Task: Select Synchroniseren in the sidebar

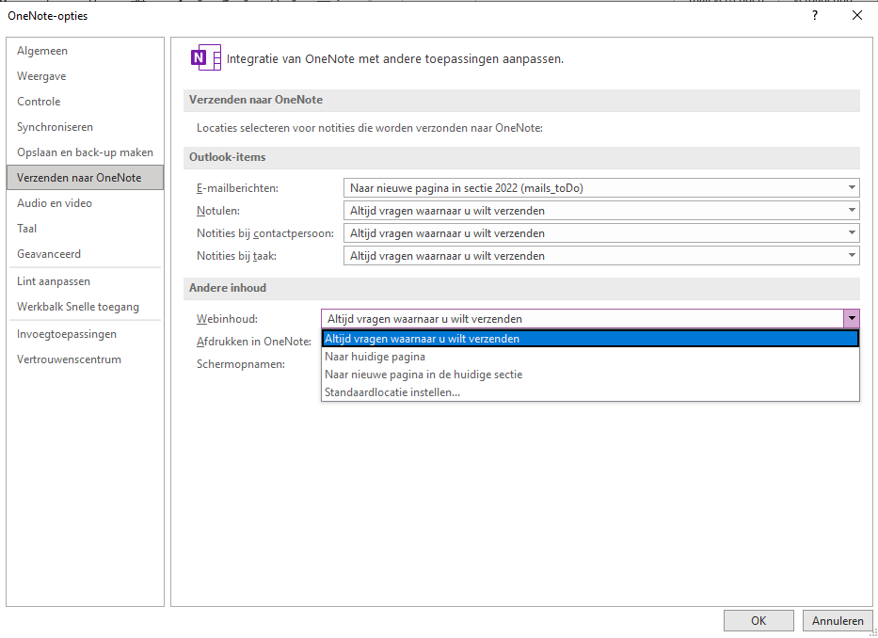Action: [x=85, y=127]
